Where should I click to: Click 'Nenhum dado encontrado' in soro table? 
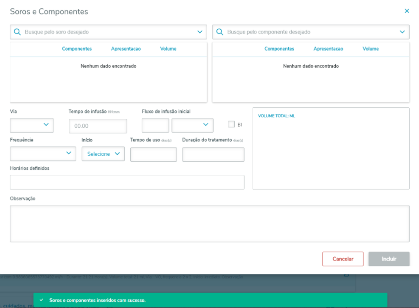[x=108, y=66]
